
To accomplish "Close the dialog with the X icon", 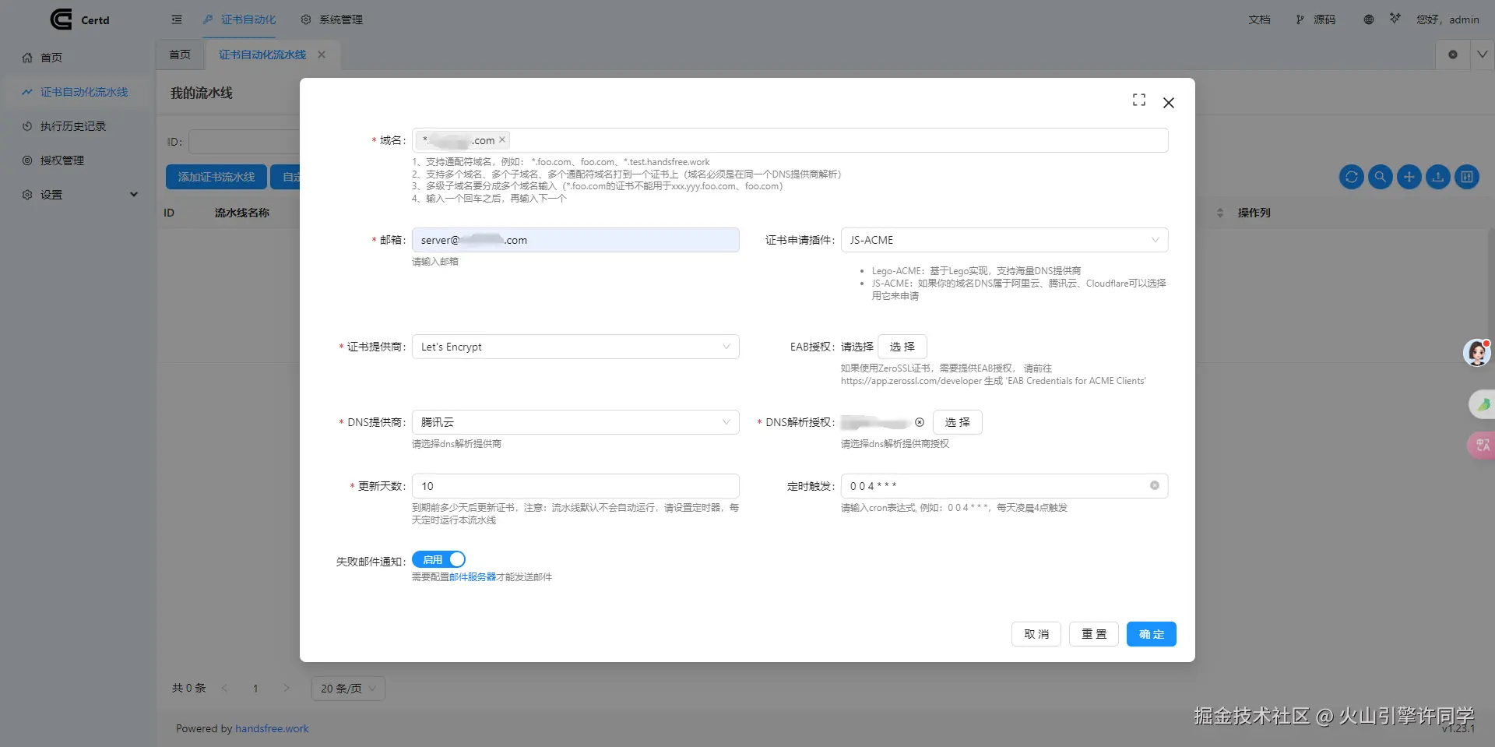I will click(x=1169, y=103).
